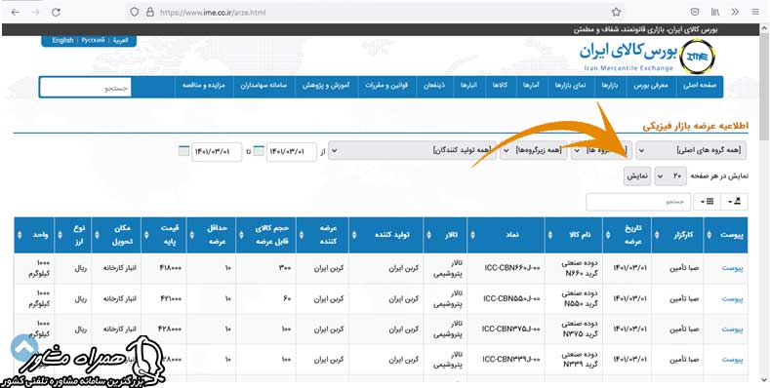This screenshot has height=388, width=770.
Task: Click the end date field after تا
Action: tap(217, 151)
